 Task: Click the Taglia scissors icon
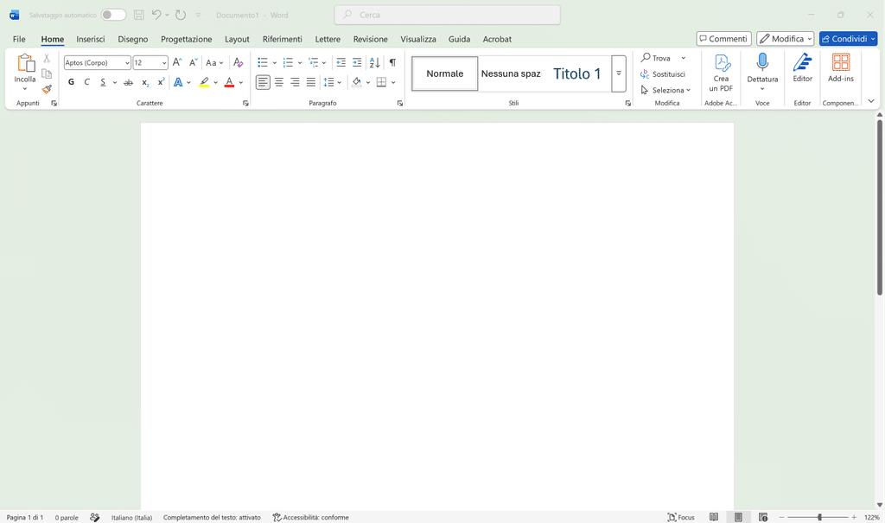coord(47,58)
